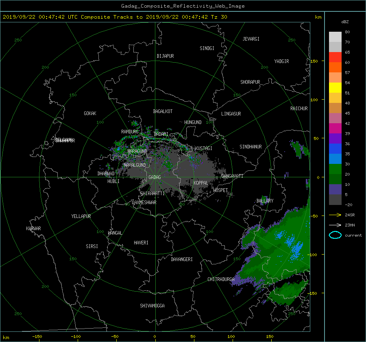Click the SHIRAHATTI city label
Image resolution: width=366 pixels, height=342 pixels.
coord(152,194)
